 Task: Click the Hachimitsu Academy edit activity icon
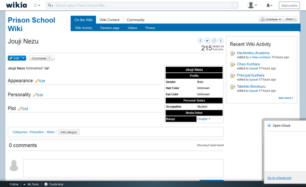point(233,53)
